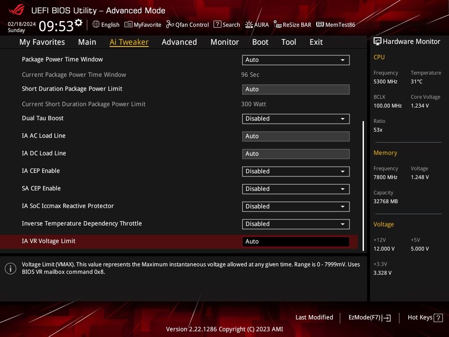Click the IA AC Load Line label
The height and width of the screenshot is (337, 449).
[43, 136]
